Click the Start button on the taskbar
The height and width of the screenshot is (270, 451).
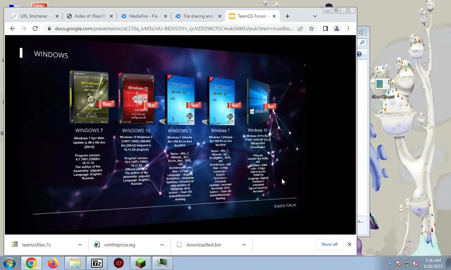click(x=10, y=263)
